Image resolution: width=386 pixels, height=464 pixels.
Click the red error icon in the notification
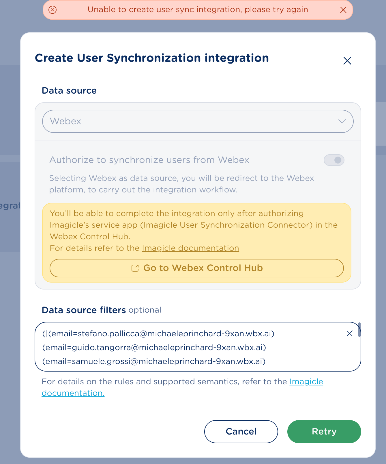pyautogui.click(x=53, y=10)
